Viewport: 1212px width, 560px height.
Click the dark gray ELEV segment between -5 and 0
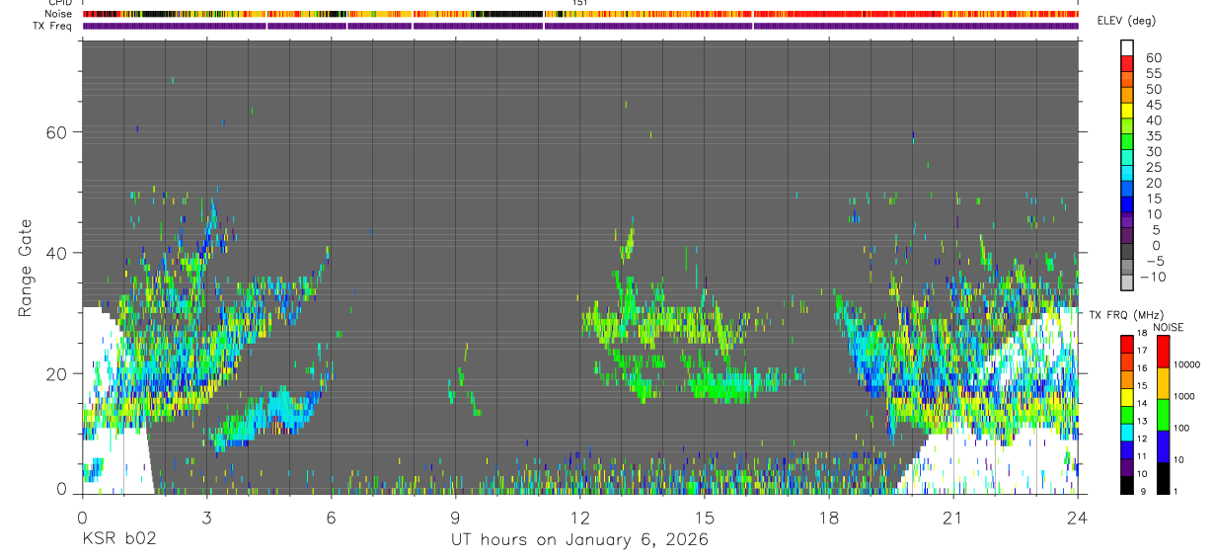[x=1126, y=249]
